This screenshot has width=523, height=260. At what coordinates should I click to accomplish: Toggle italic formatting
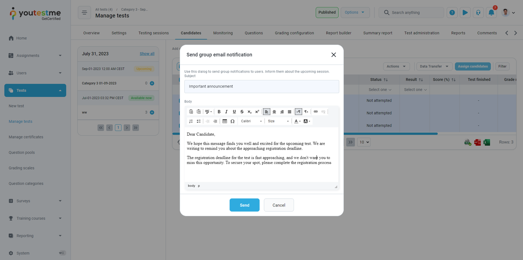226,112
